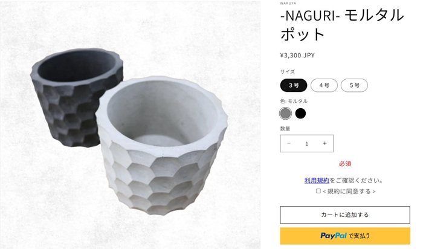Screen dimensions: 423x249
Task: Check the 規約に同意する checkbox
Action: coord(318,191)
